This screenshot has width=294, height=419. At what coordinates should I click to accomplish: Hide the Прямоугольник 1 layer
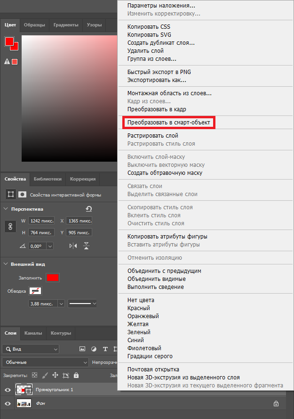click(8, 390)
